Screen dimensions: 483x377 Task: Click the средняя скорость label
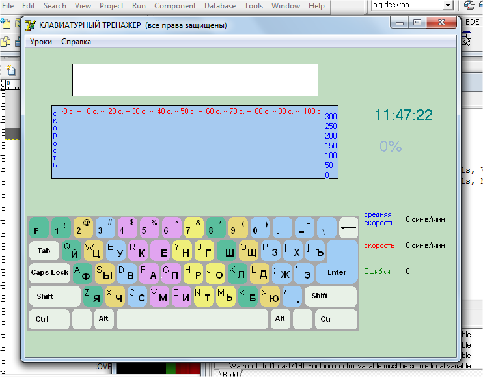click(379, 219)
